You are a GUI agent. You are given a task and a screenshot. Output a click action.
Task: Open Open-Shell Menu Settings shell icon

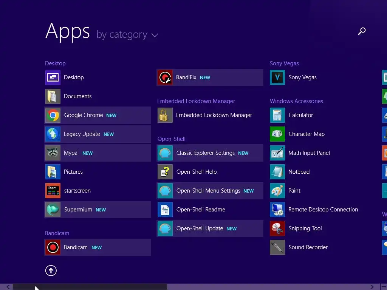(x=165, y=191)
